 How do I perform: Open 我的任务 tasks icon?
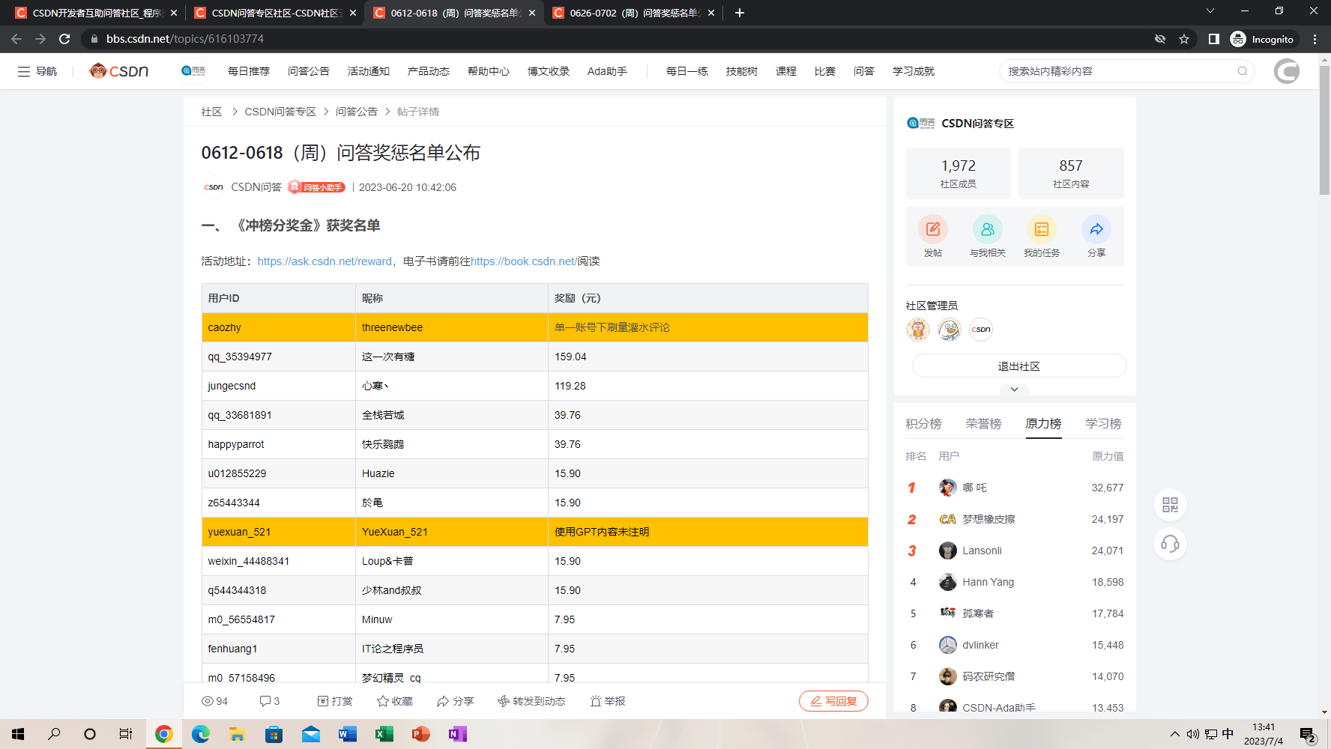point(1042,229)
